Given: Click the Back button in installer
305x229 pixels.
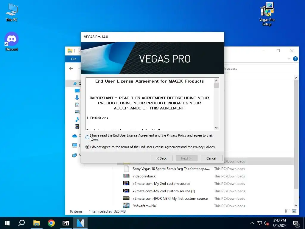Looking at the screenshot, I should (161, 158).
